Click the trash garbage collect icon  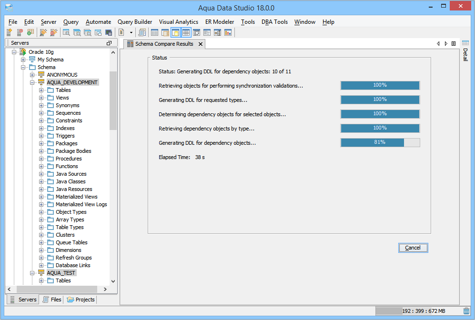pyautogui.click(x=466, y=311)
